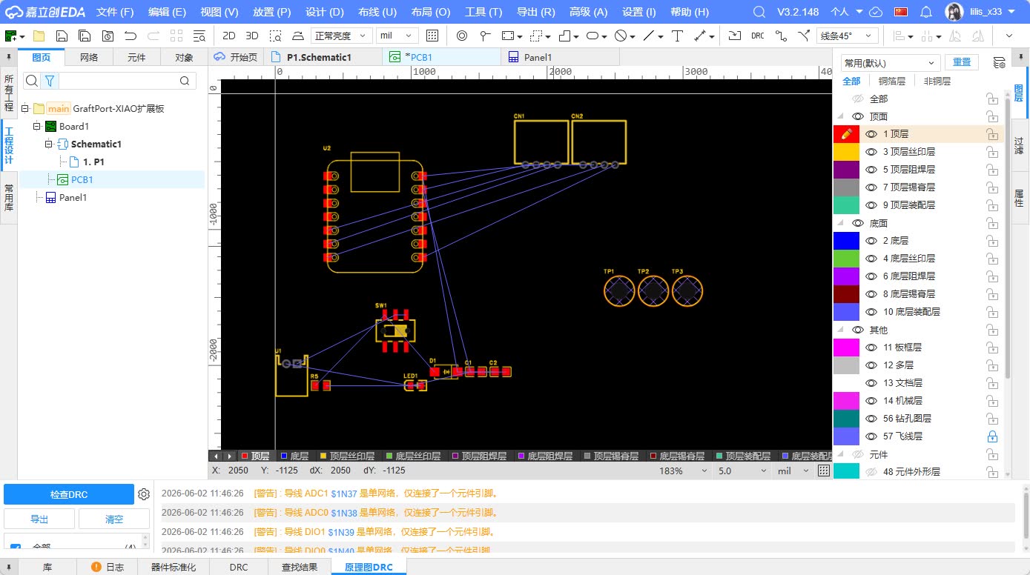Click the 检查DRC button
The image size is (1030, 575).
tap(70, 494)
